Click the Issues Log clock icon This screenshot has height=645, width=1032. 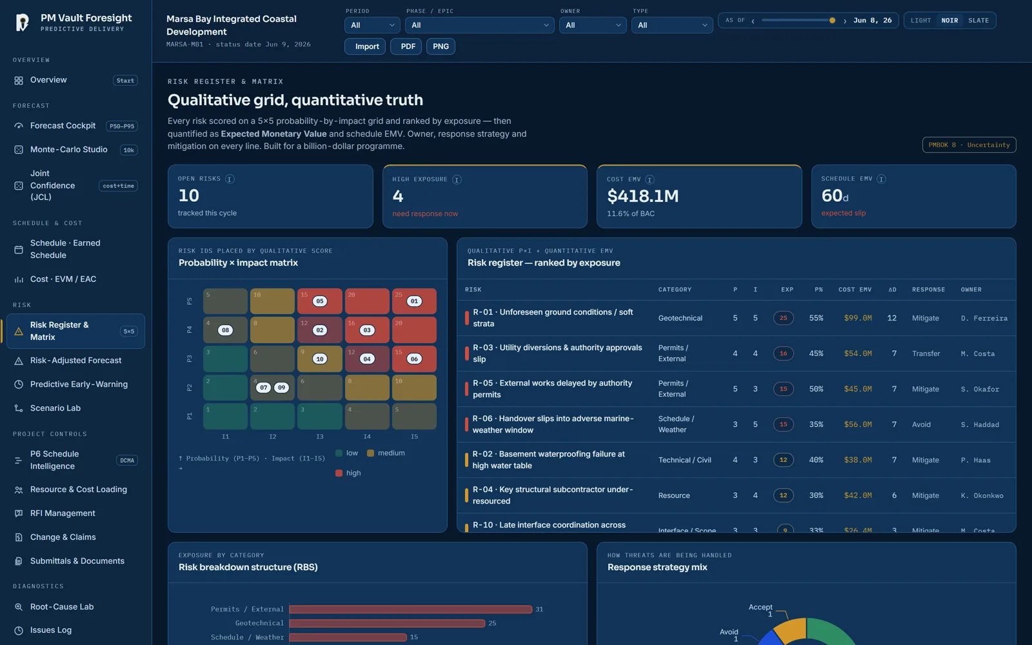click(19, 631)
